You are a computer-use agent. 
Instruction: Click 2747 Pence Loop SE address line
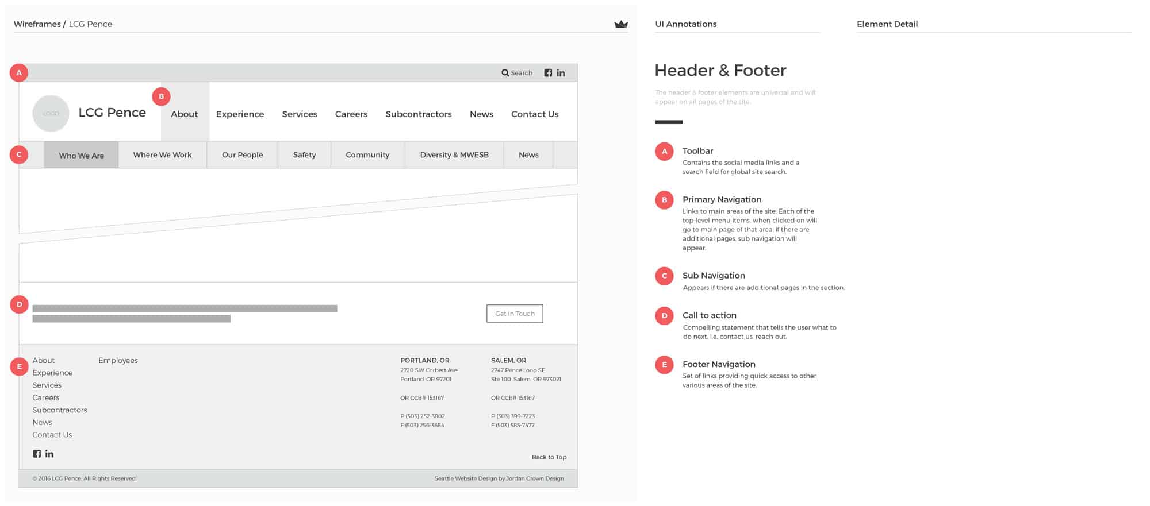pyautogui.click(x=518, y=370)
